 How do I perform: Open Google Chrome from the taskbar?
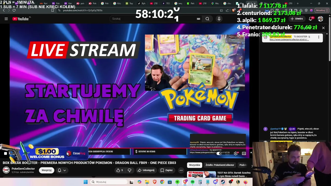pos(162,182)
